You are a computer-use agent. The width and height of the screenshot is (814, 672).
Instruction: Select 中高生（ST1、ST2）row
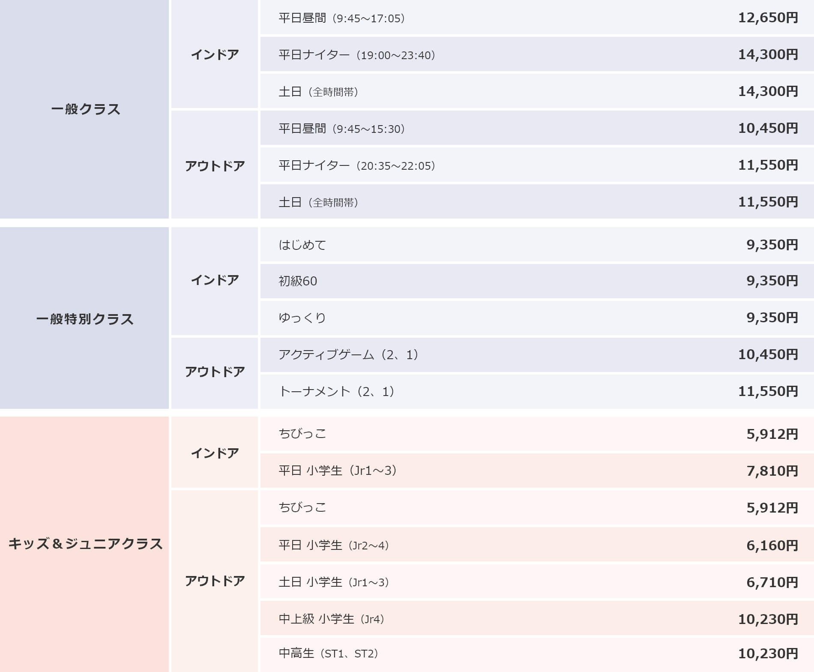pos(537,655)
